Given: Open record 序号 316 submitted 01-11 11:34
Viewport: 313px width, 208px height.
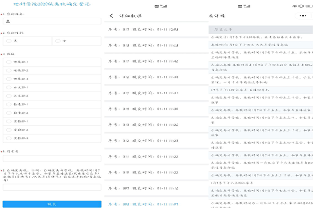Looking at the screenshot, I should [156, 77].
